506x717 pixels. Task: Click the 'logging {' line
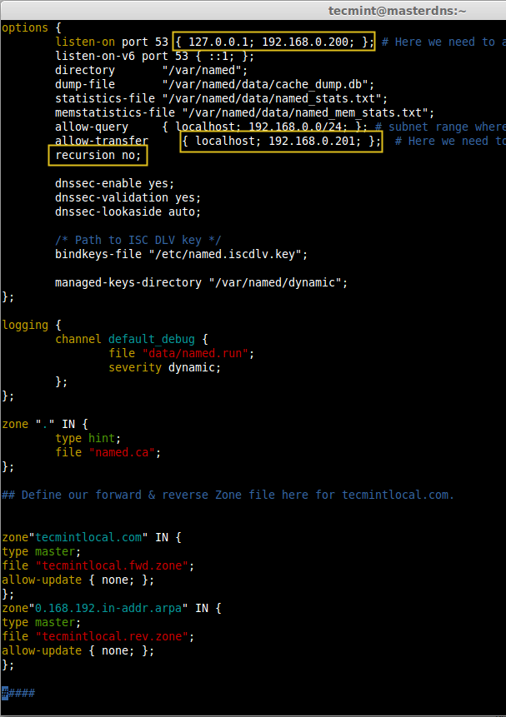(x=32, y=326)
